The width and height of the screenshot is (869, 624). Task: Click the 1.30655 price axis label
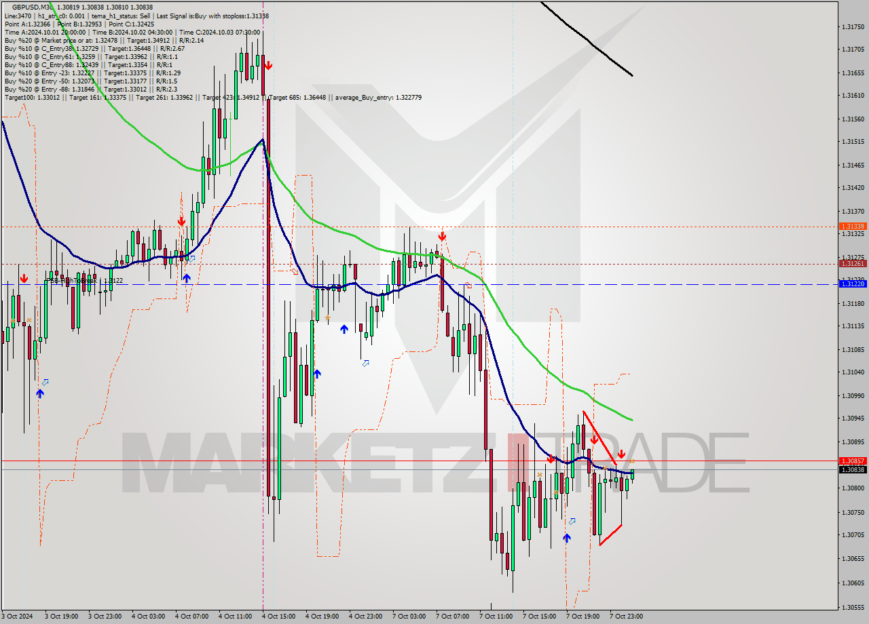click(853, 559)
